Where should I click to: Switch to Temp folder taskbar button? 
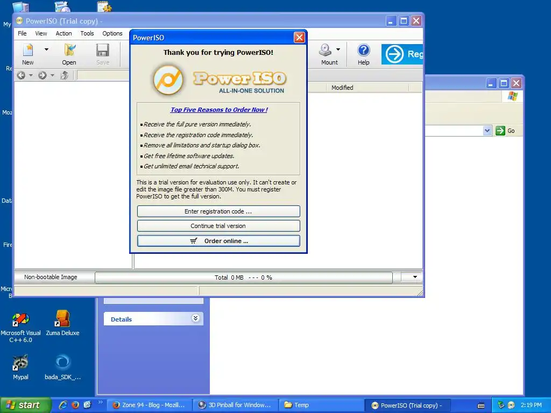click(322, 405)
